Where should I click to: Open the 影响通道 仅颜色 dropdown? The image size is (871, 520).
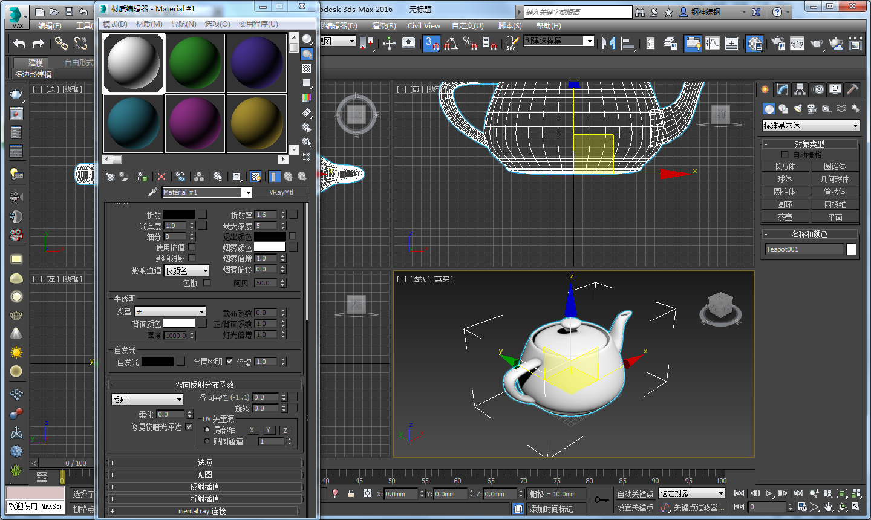[x=187, y=271]
